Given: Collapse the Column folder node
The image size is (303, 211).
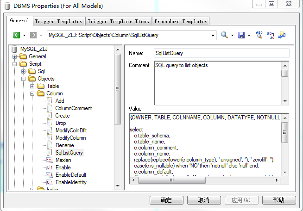Looking at the screenshot, I should click(32, 93).
